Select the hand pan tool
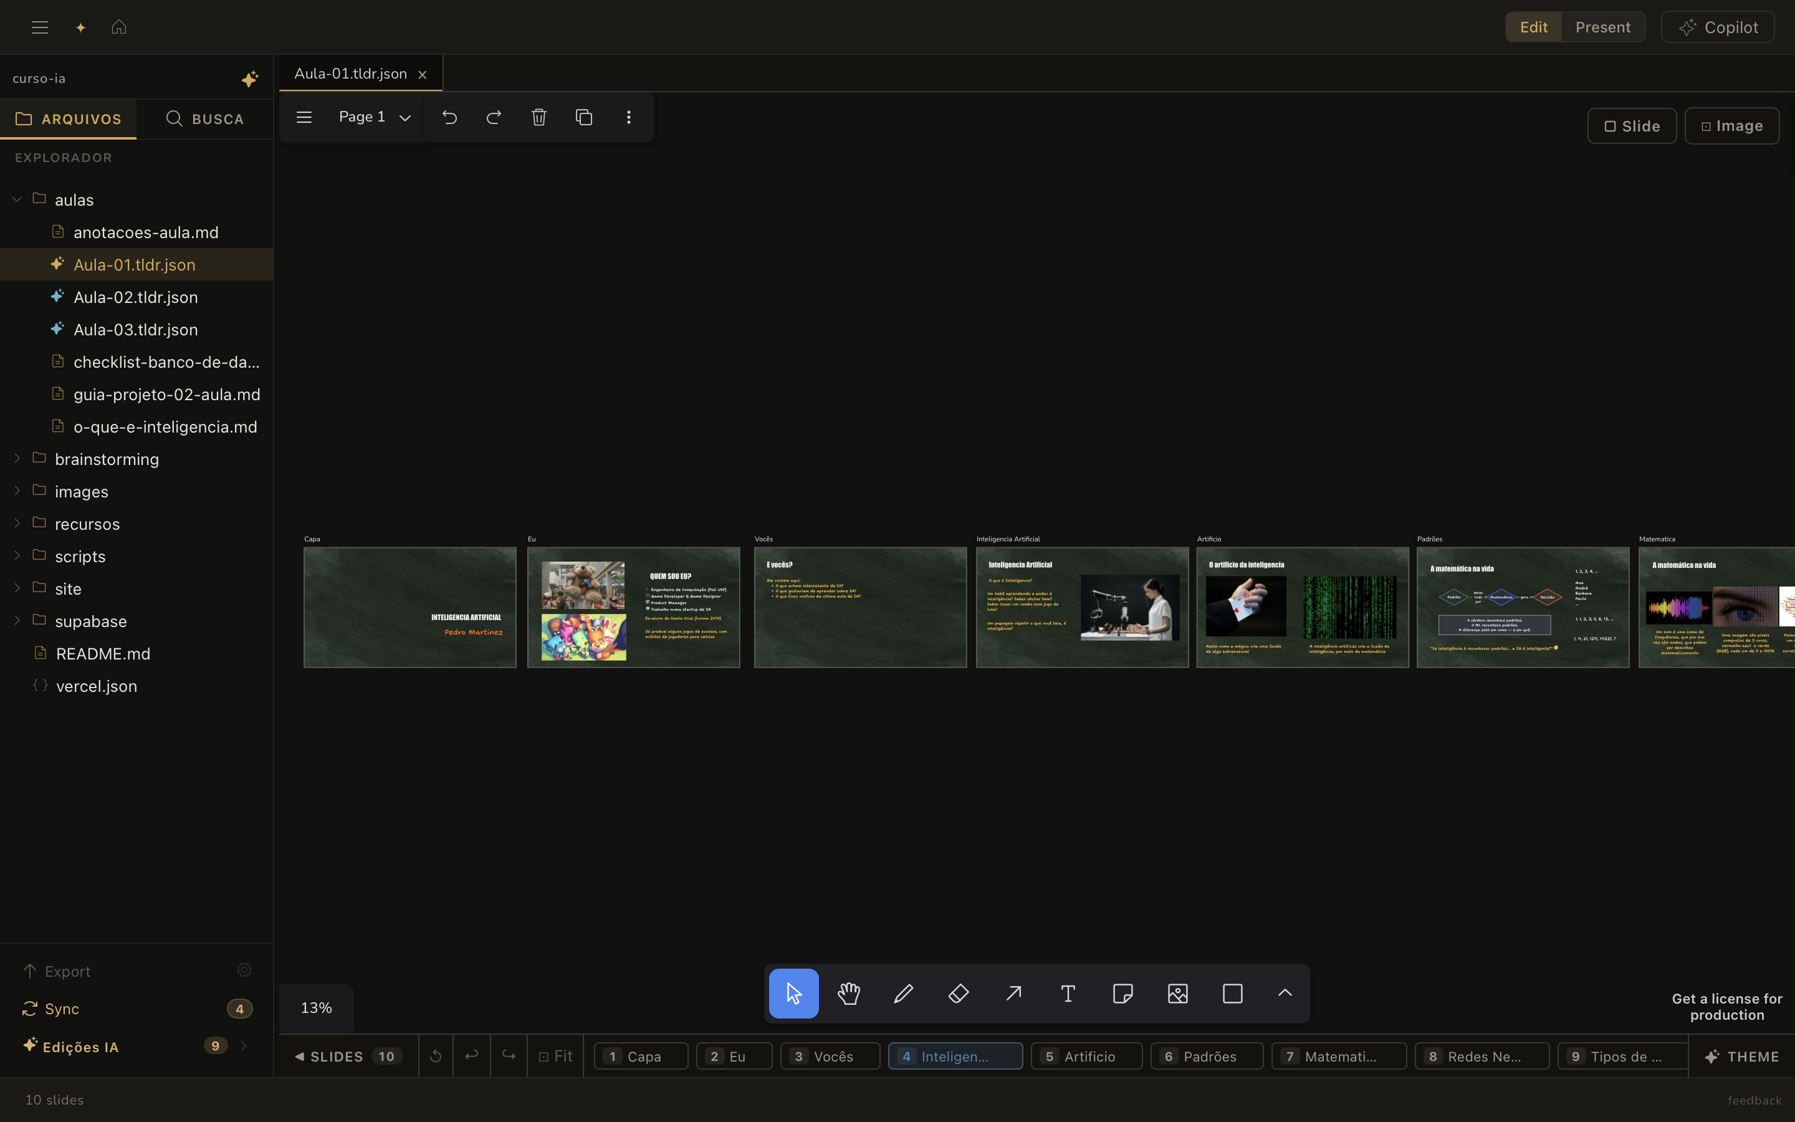The height and width of the screenshot is (1122, 1795). (x=848, y=993)
